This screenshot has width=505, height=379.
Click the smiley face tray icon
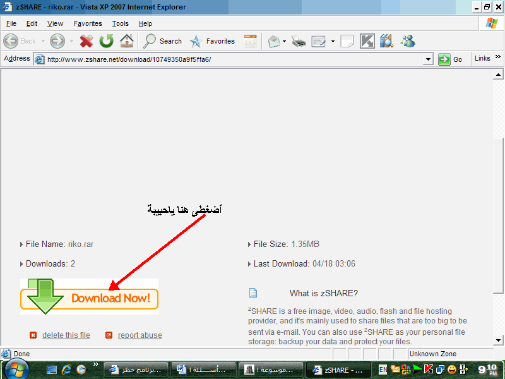(452, 370)
